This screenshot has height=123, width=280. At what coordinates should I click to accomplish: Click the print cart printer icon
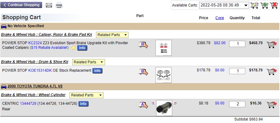59,5
